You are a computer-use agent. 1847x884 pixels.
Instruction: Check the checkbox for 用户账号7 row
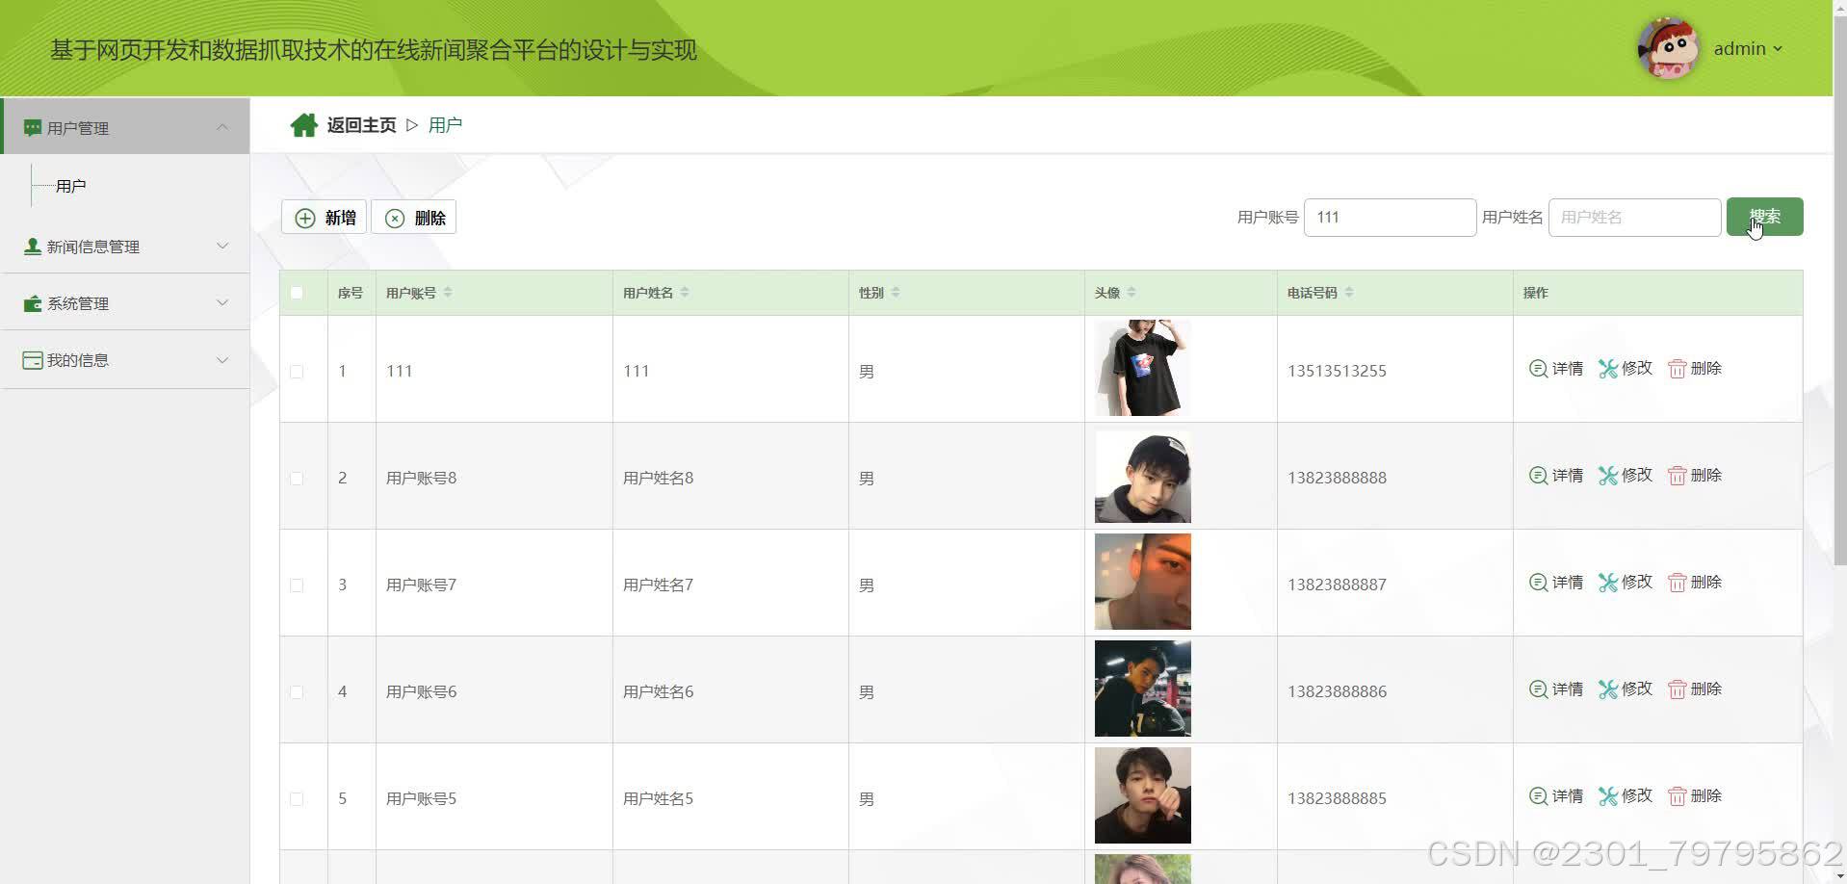297,585
